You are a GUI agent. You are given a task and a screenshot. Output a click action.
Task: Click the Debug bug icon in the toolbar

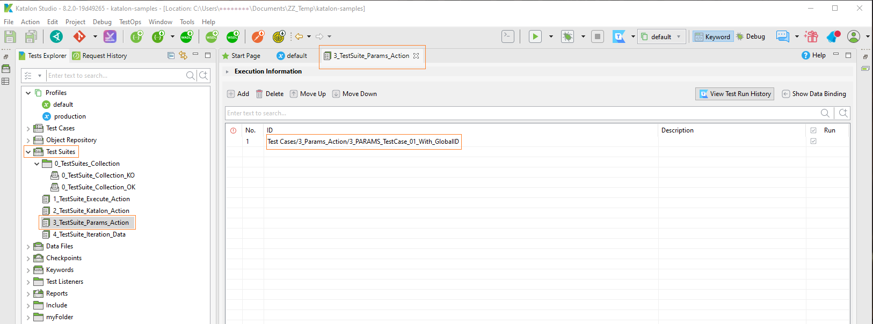(567, 36)
